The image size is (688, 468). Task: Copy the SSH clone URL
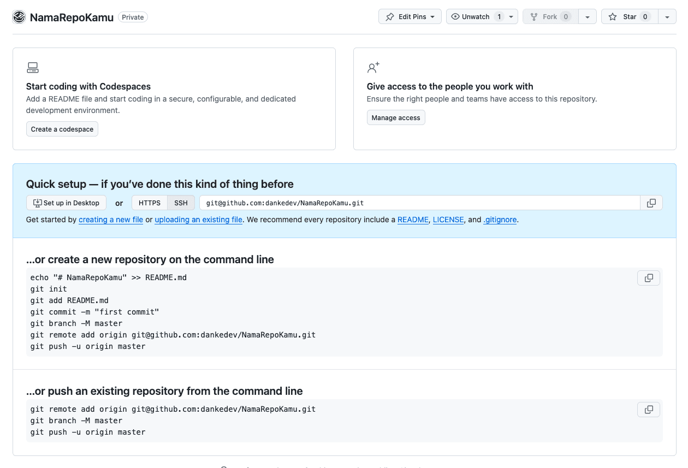pos(651,203)
